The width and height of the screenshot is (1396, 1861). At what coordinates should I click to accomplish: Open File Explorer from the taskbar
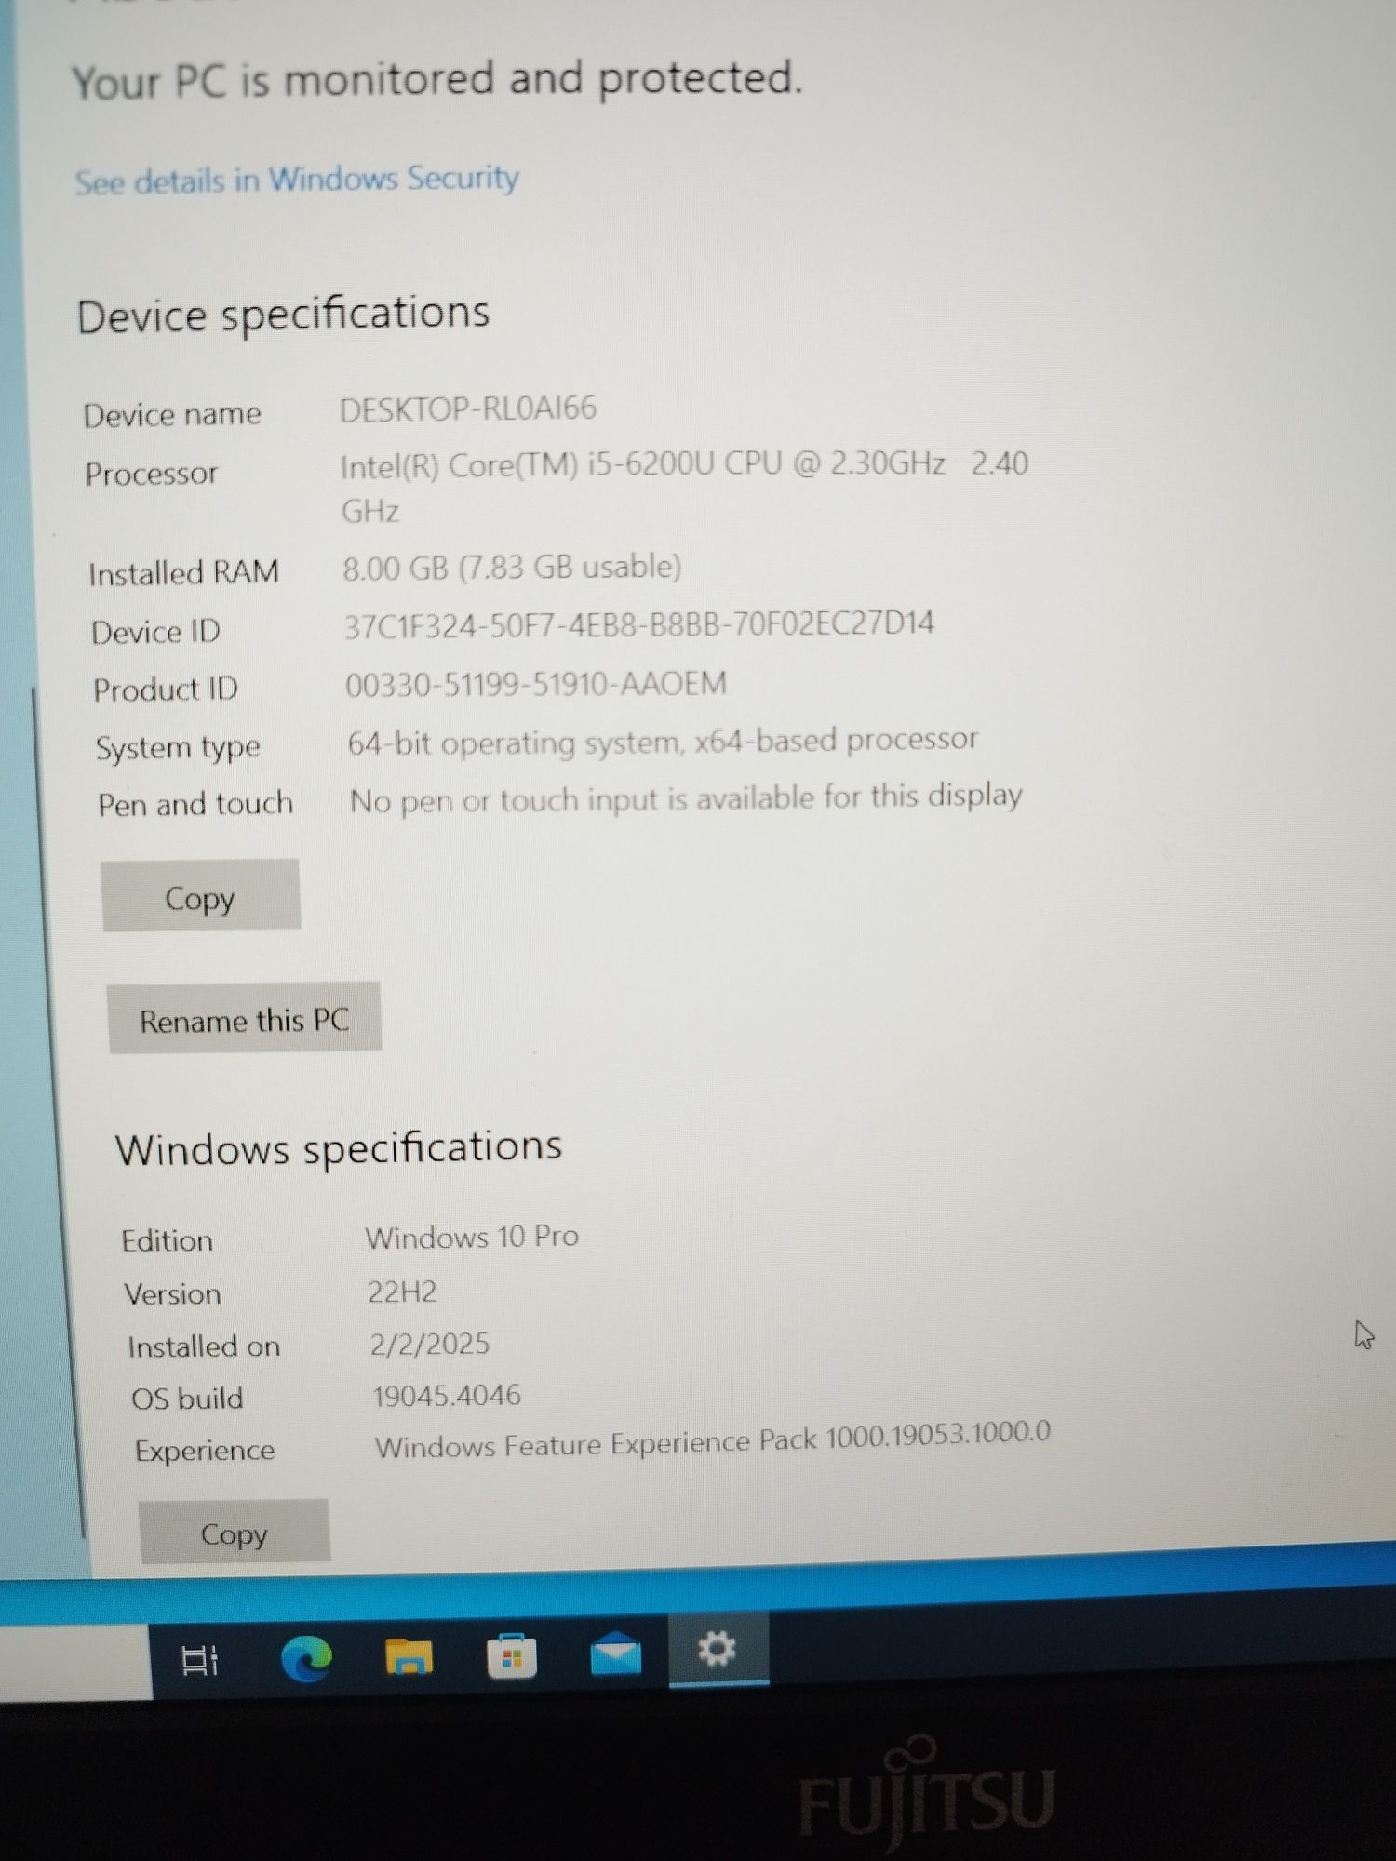point(409,1656)
